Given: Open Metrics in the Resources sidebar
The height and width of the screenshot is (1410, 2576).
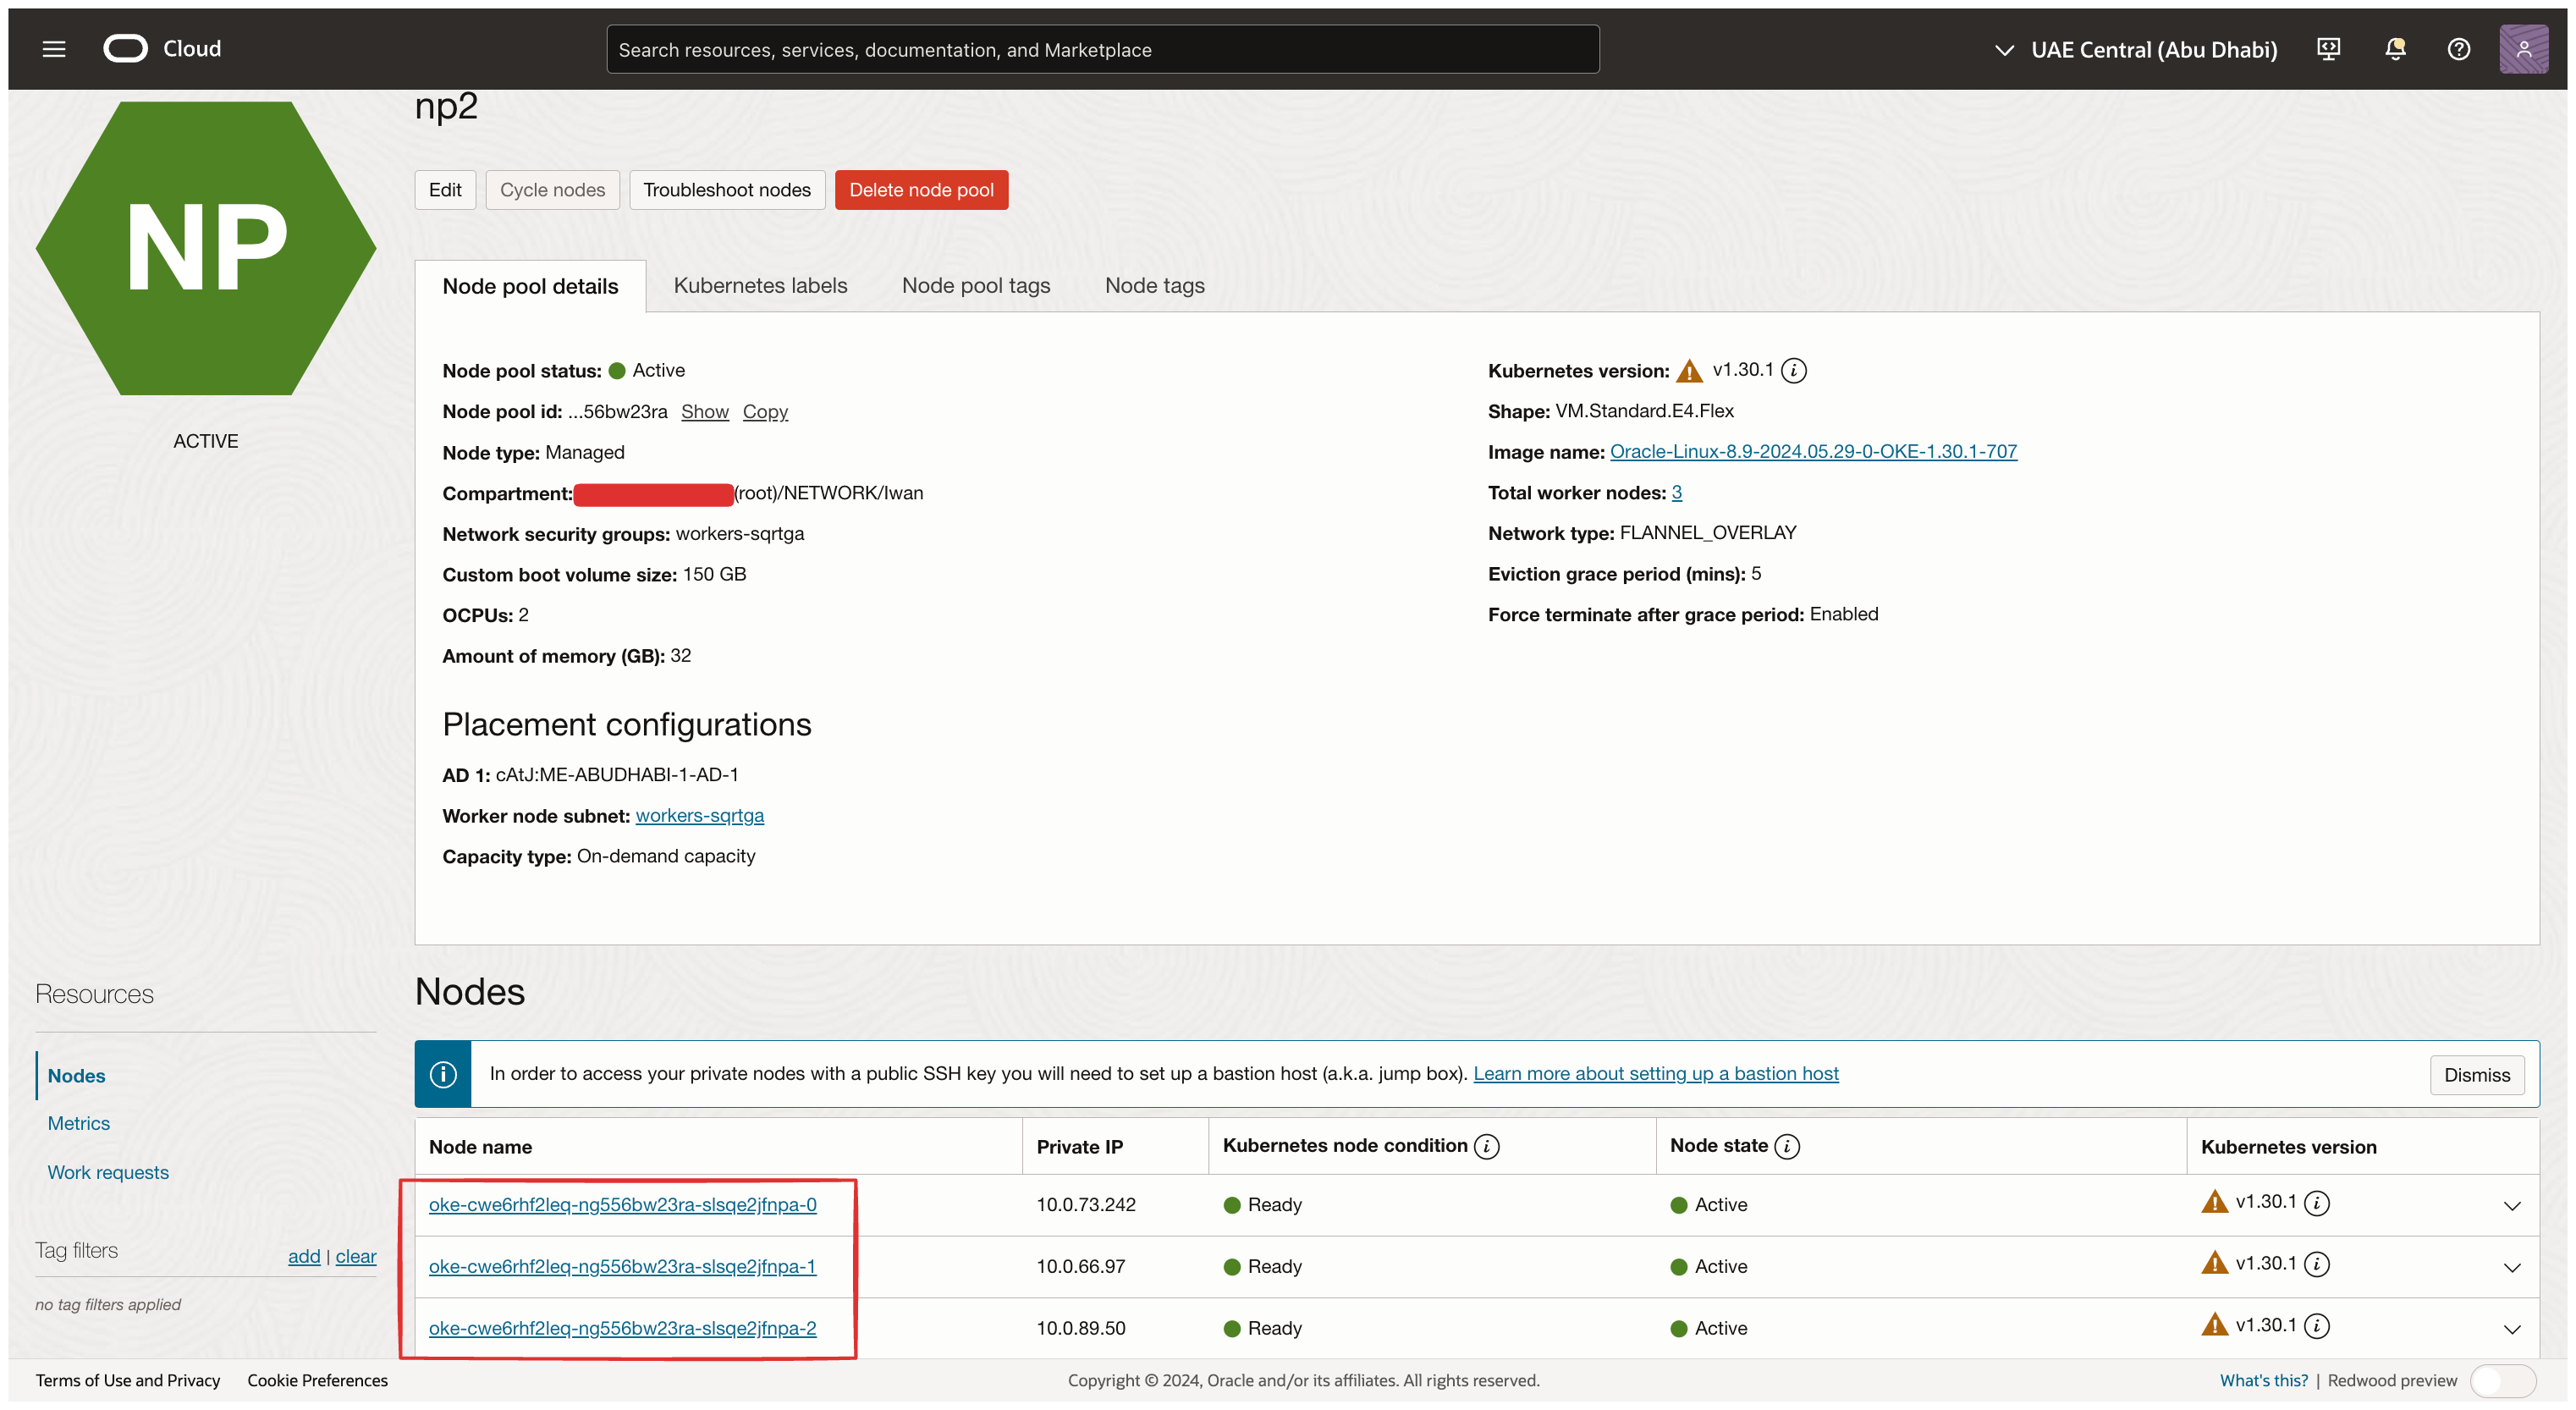Looking at the screenshot, I should click(79, 1124).
